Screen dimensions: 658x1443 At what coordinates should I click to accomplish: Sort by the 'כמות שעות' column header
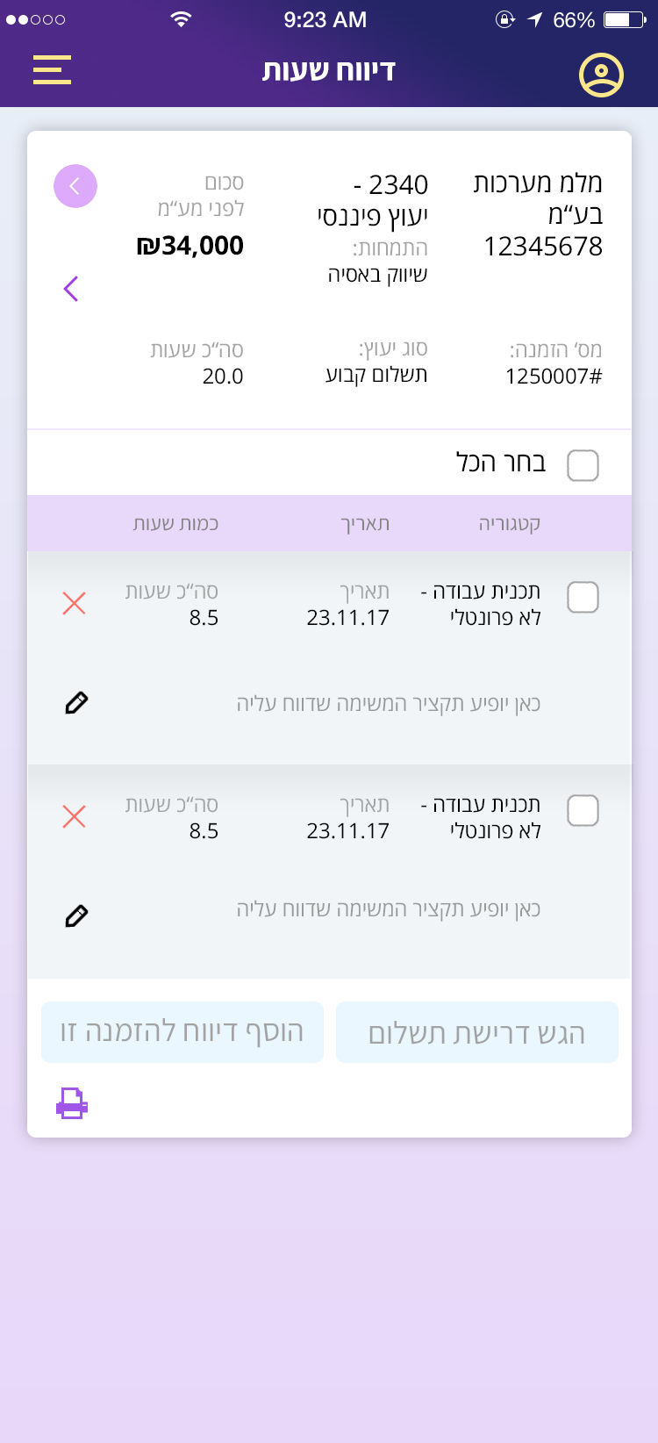pos(175,524)
